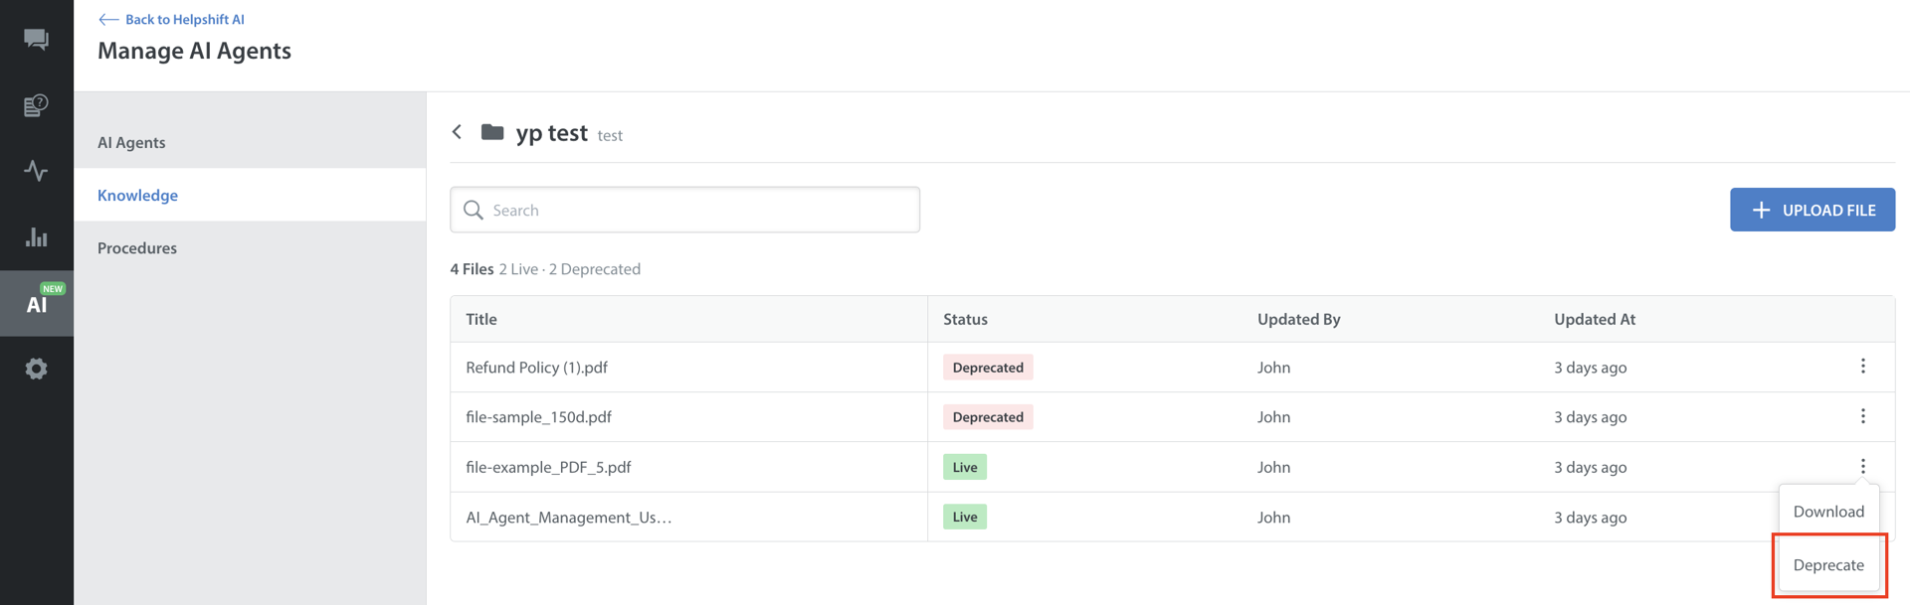Open the conversations chat icon in sidebar
Screen dimensions: 1910x605
36,40
